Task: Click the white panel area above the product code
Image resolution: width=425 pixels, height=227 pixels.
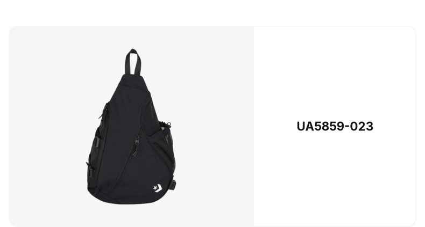Action: coord(335,73)
